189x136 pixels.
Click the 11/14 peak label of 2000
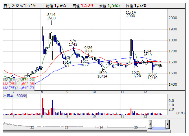tap(131, 14)
